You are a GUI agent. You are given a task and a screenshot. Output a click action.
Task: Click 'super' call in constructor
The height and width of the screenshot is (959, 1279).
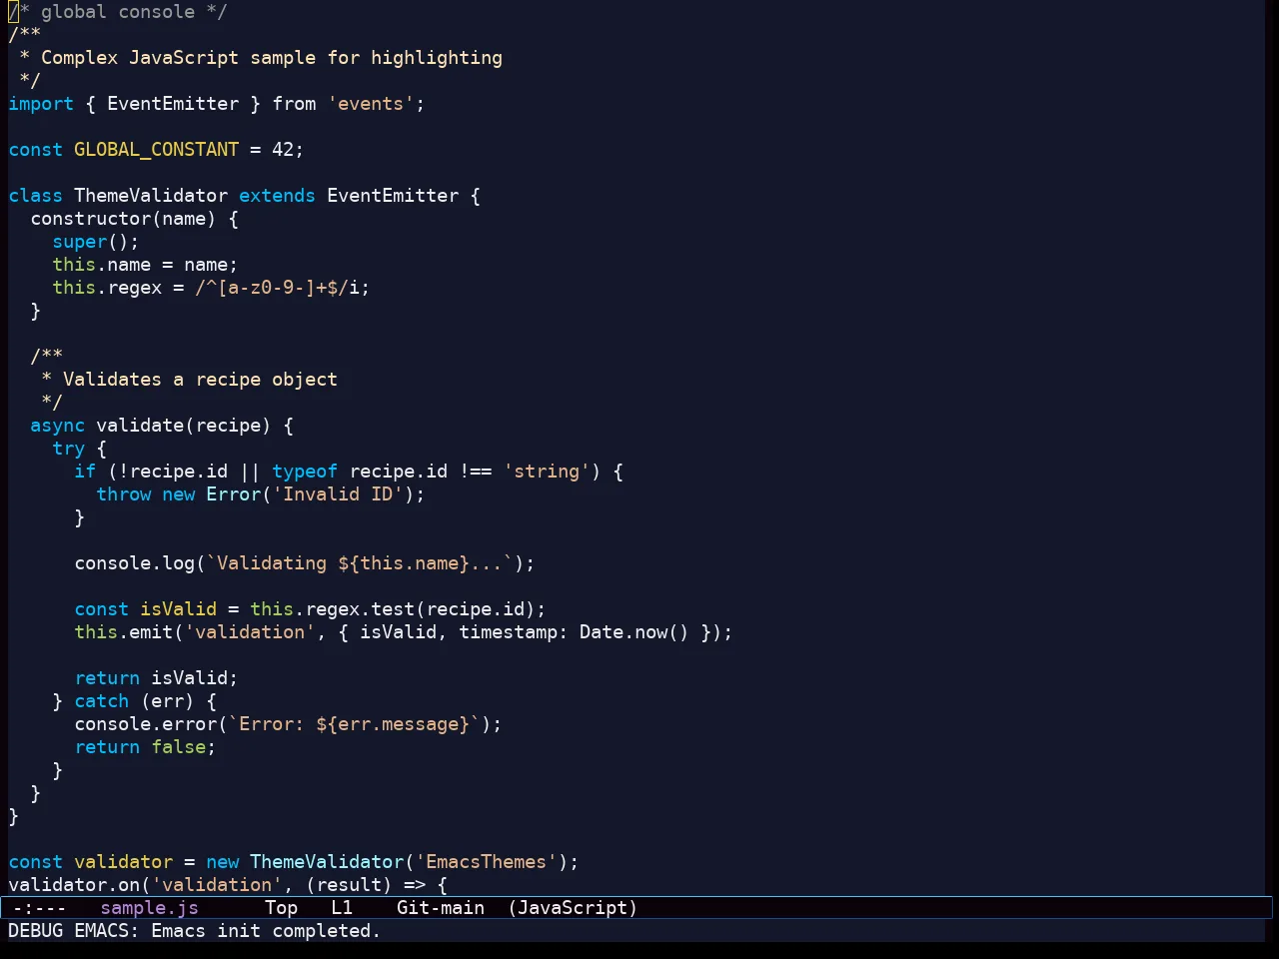(x=80, y=242)
